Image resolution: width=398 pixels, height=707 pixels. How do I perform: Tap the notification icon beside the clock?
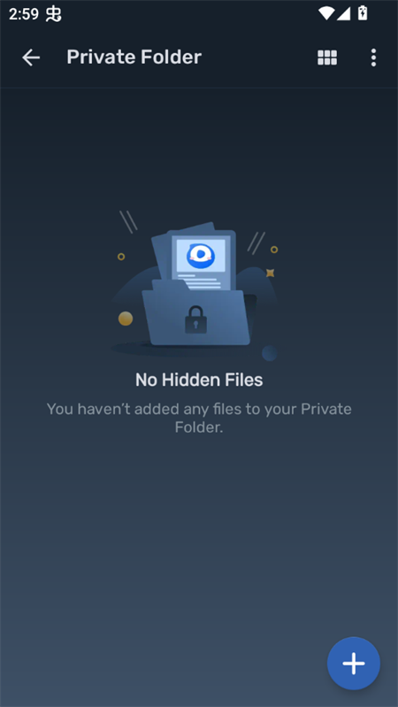point(54,14)
